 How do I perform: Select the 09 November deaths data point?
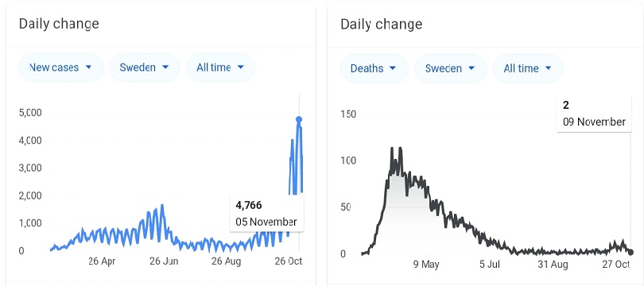(x=630, y=253)
